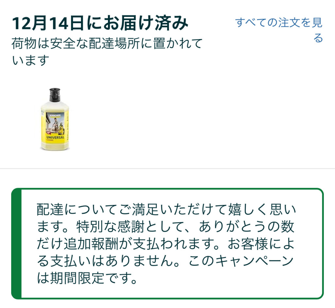Tap the UNIVERSAL label on the bottle
Image resolution: width=335 pixels, height=308 pixels.
(55, 138)
